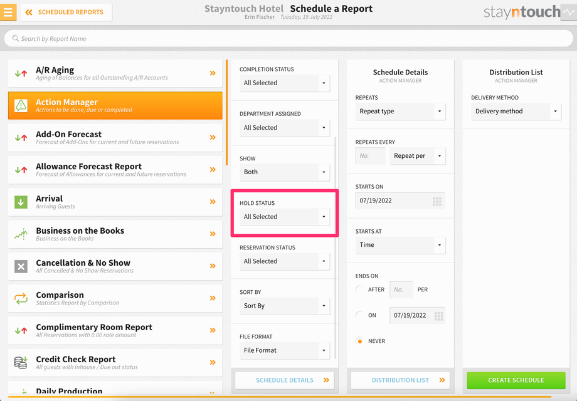Click the Cancellation X icon
This screenshot has width=577, height=401.
click(21, 266)
